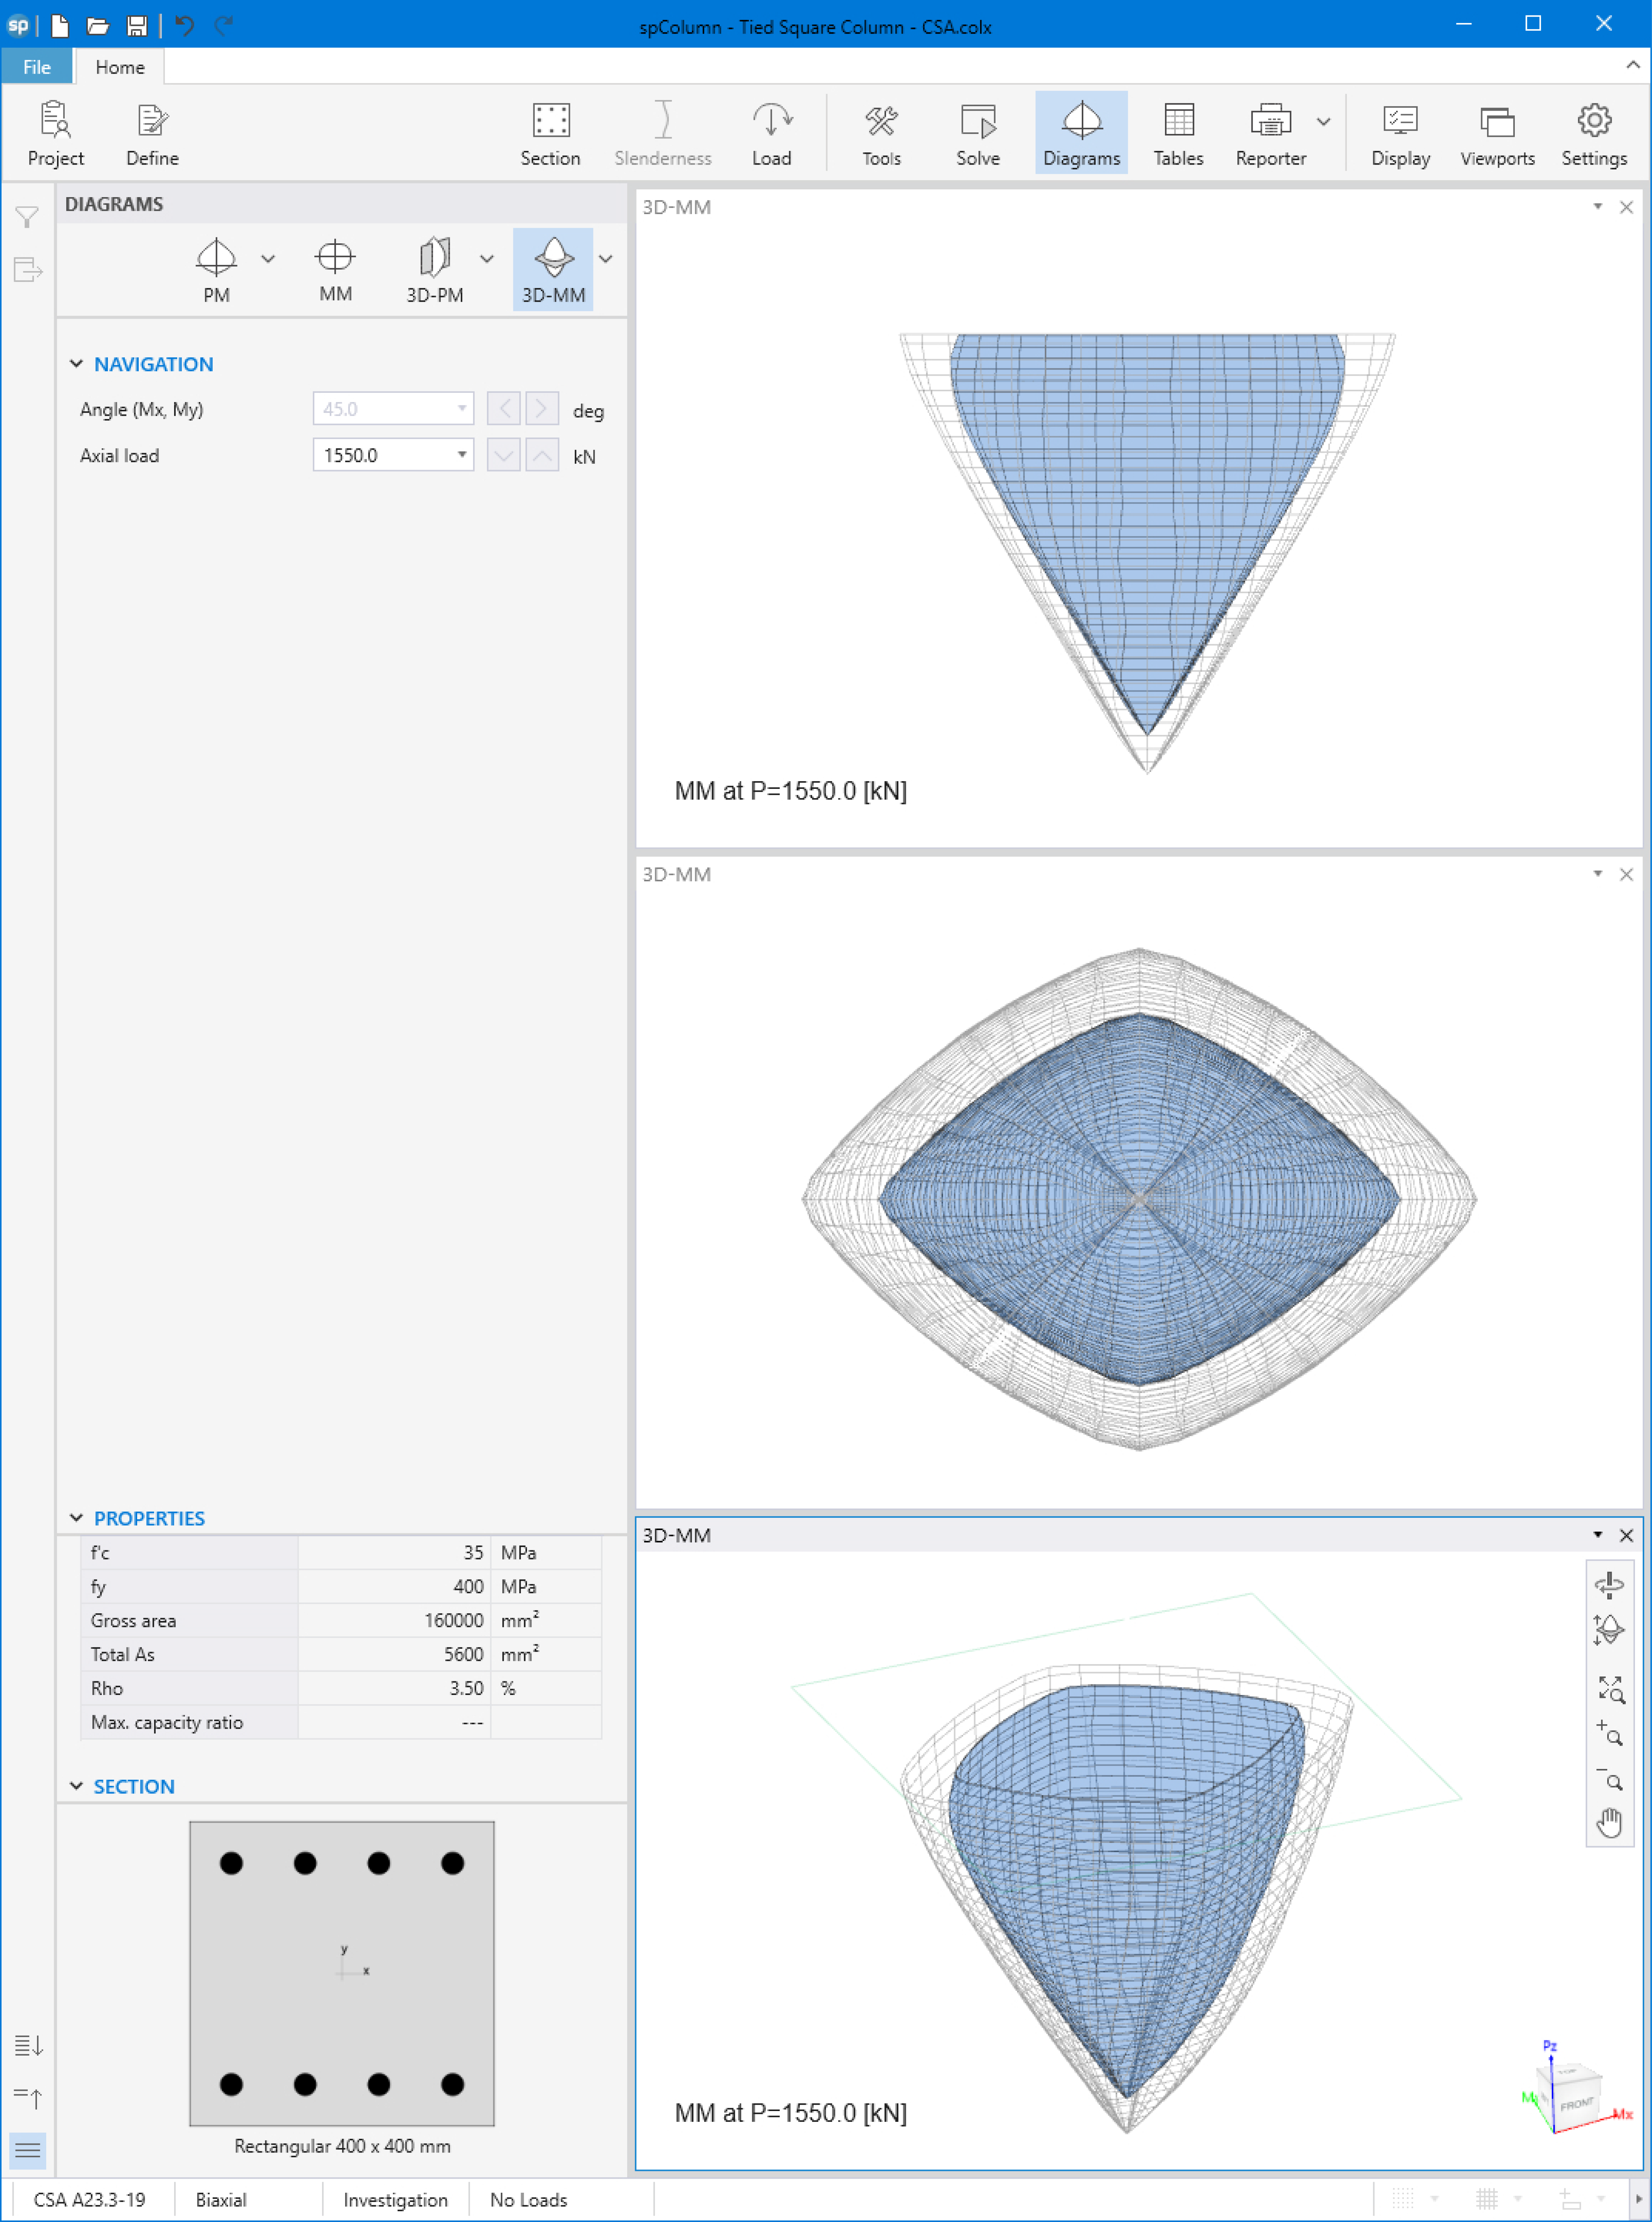Open the Axial load dropdown

tap(462, 455)
